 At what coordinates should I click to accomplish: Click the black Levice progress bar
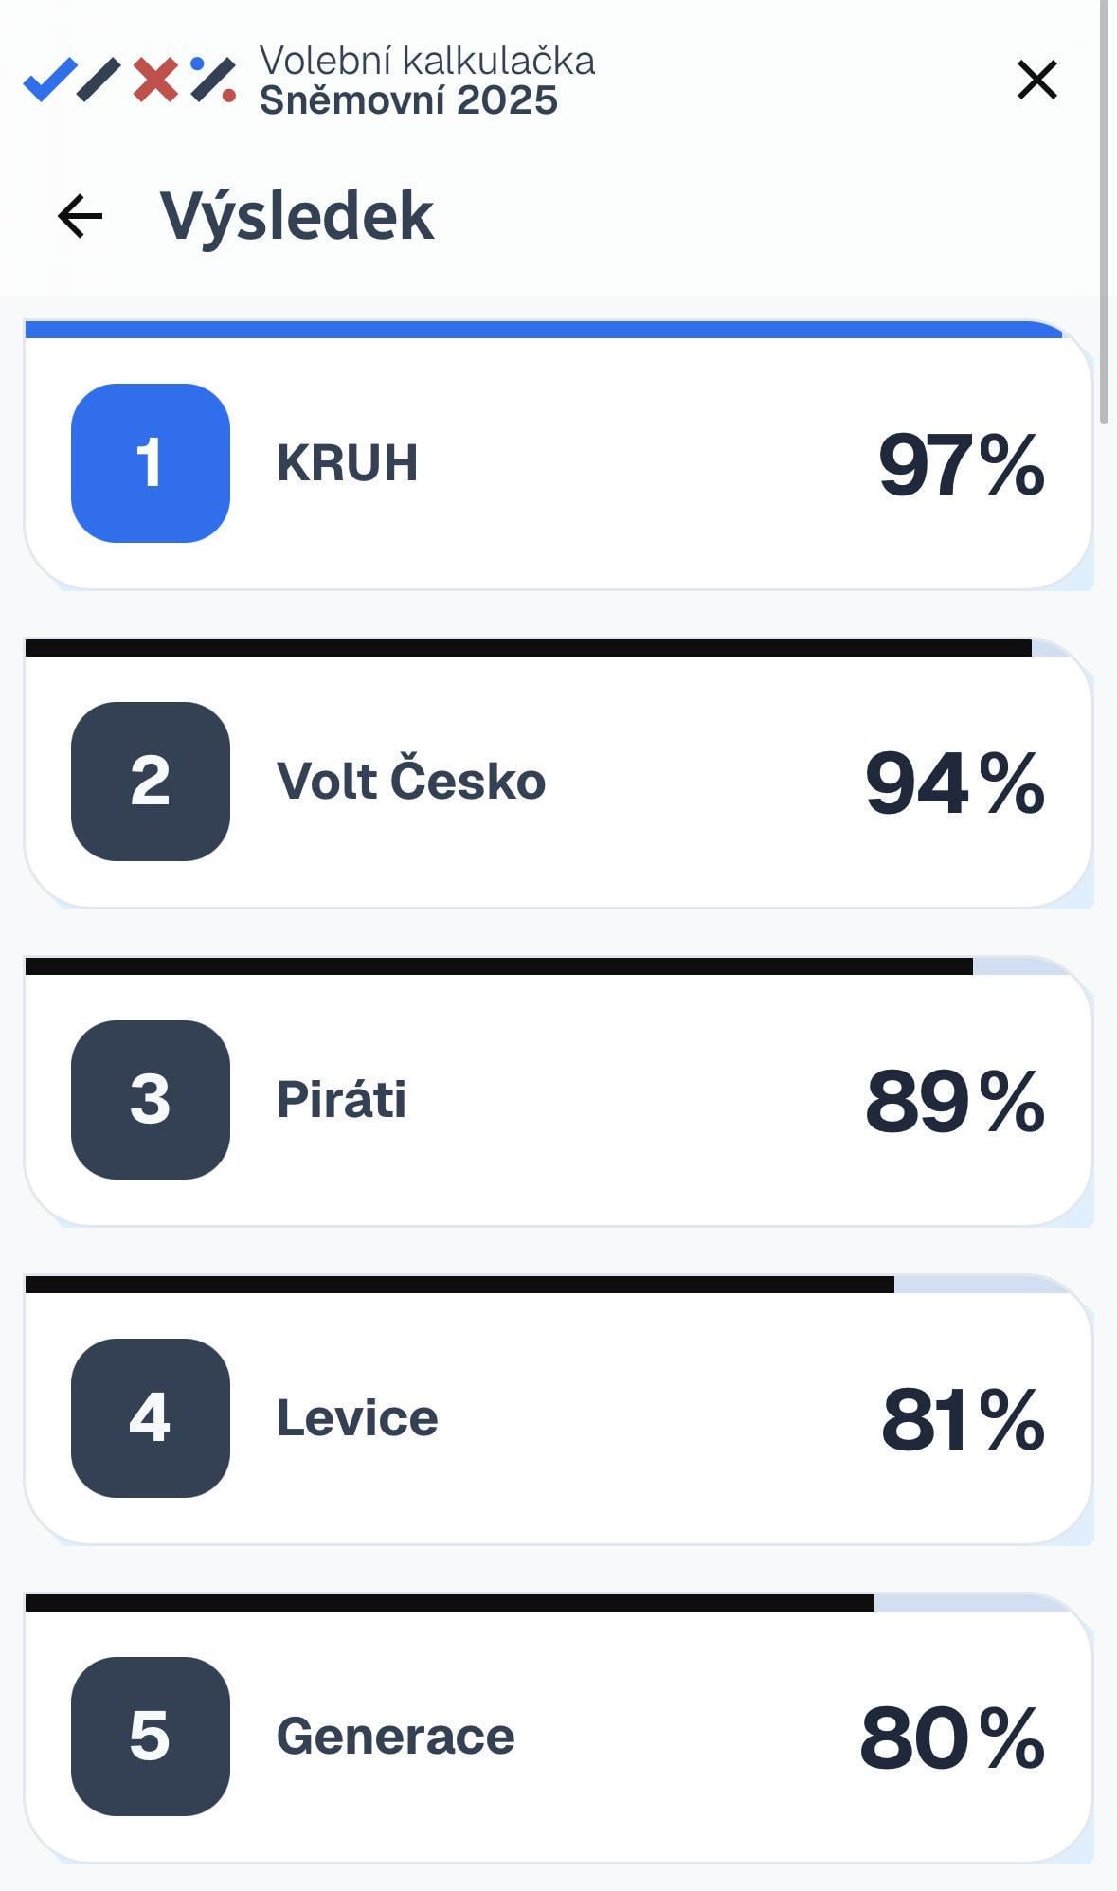pyautogui.click(x=459, y=1285)
